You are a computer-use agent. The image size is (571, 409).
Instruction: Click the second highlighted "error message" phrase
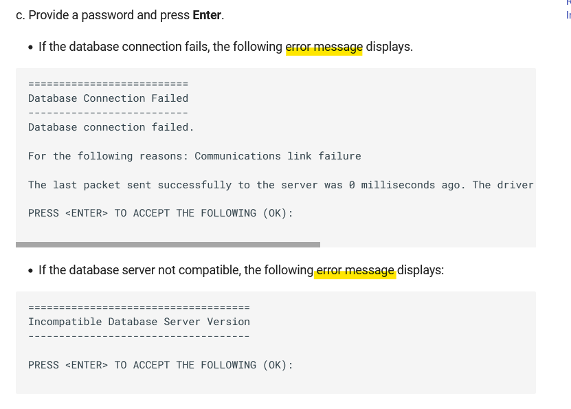tap(355, 270)
